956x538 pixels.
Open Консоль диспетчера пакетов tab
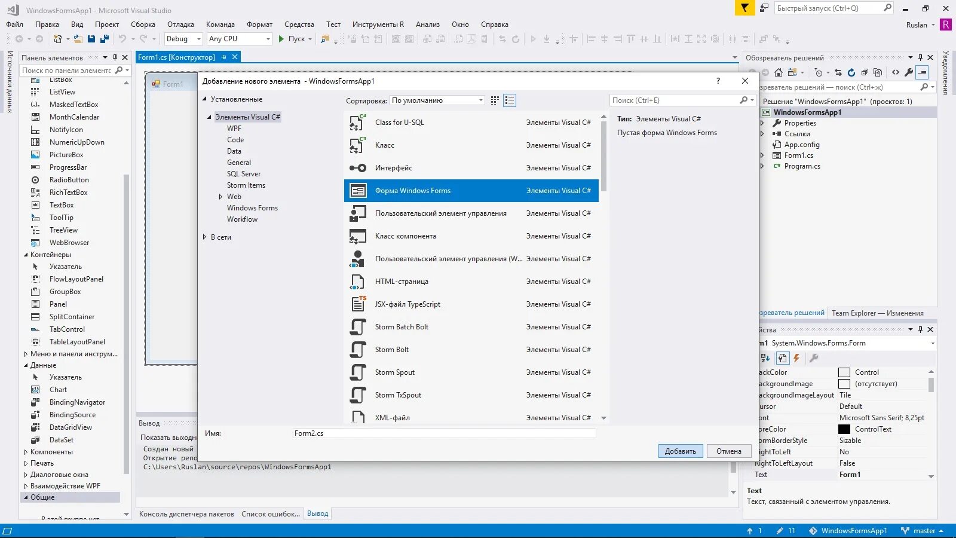pyautogui.click(x=186, y=513)
